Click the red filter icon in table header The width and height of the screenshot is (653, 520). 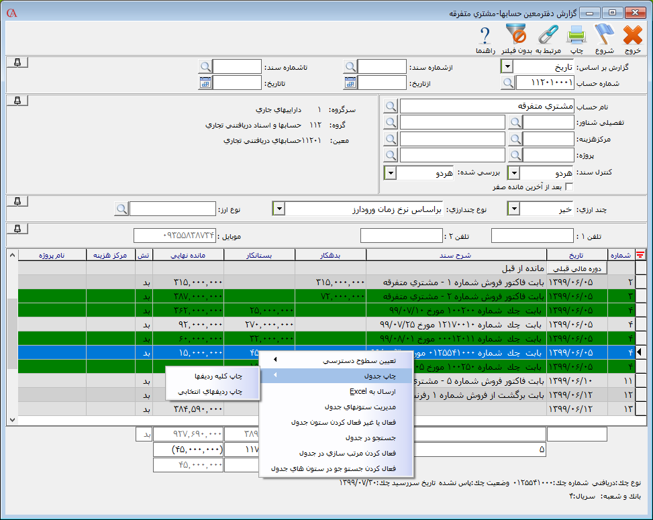pyautogui.click(x=640, y=254)
